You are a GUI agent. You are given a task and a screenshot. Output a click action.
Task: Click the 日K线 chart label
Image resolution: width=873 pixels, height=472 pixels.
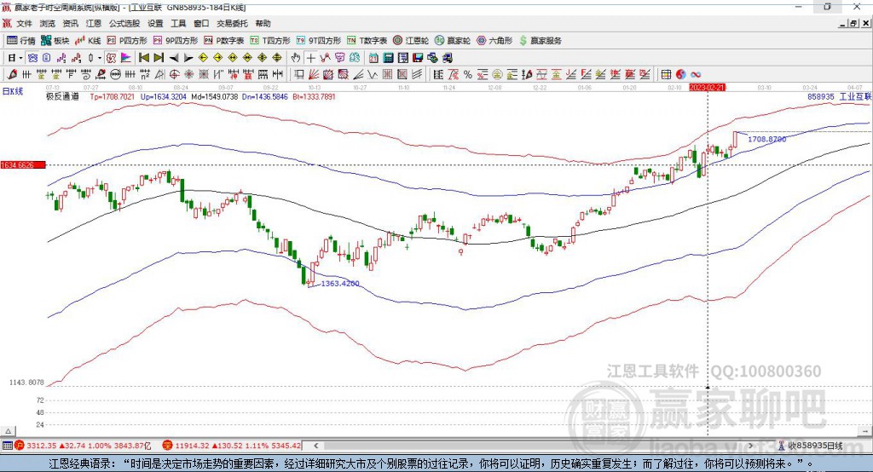click(x=12, y=92)
